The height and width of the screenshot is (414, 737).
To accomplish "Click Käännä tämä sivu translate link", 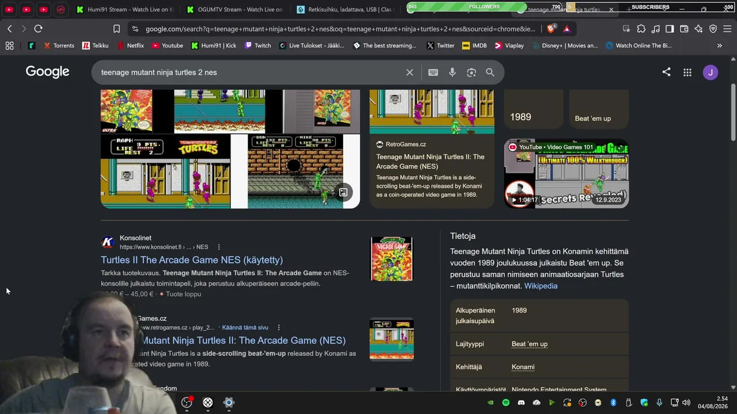I will [x=245, y=328].
